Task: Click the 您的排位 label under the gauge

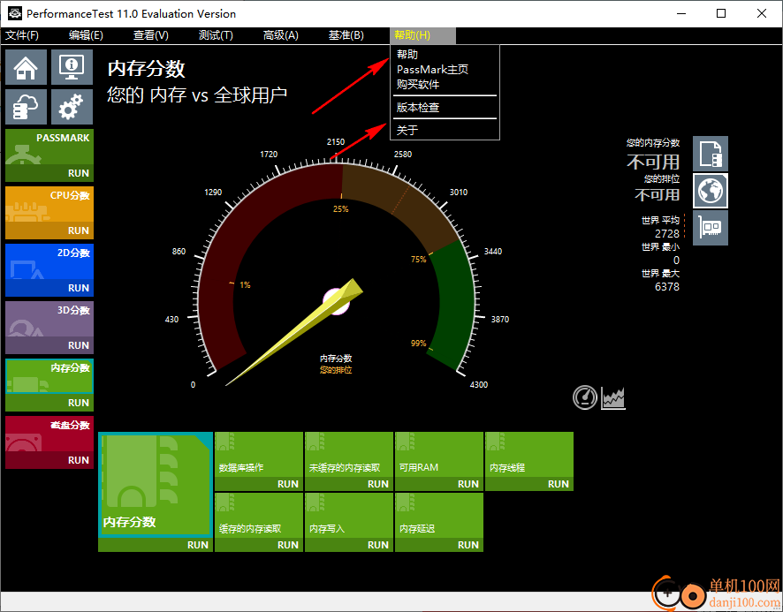Action: pyautogui.click(x=336, y=370)
